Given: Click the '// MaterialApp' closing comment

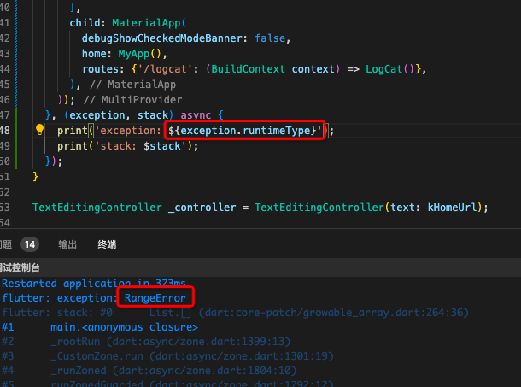Looking at the screenshot, I should (x=132, y=85).
